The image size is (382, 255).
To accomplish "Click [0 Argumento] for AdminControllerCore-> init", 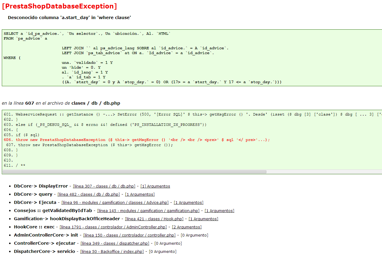I will [x=194, y=235].
